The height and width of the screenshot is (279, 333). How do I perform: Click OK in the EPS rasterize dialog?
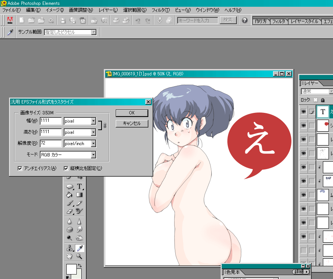132,113
